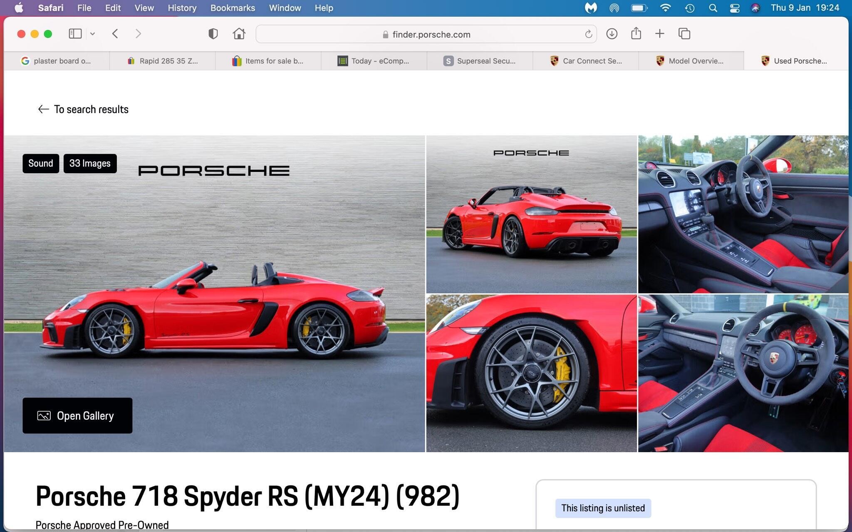Open the rear three-quarter car photo
852x532 pixels.
[531, 214]
